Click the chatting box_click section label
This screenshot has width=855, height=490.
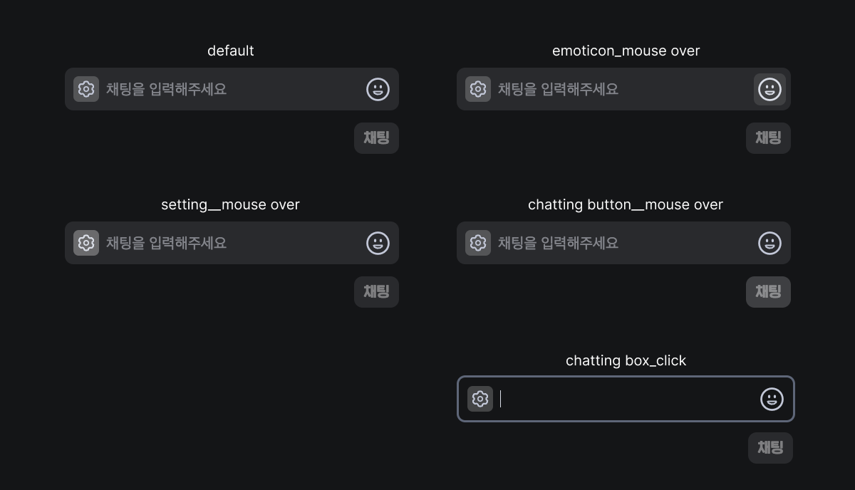[626, 360]
